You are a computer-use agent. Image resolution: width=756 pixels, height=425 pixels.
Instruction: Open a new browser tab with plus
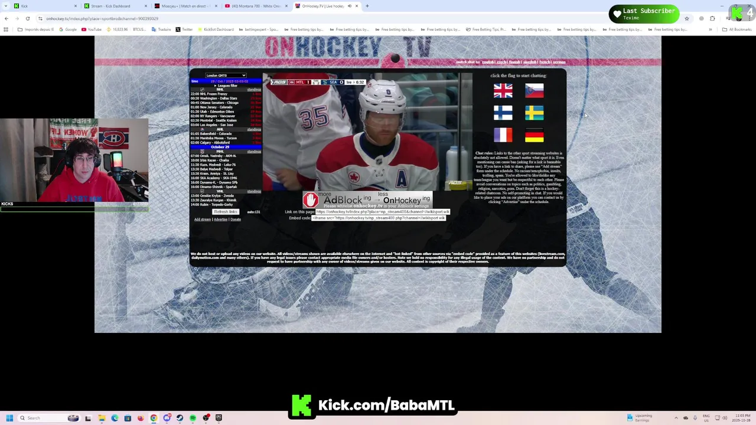coord(367,6)
